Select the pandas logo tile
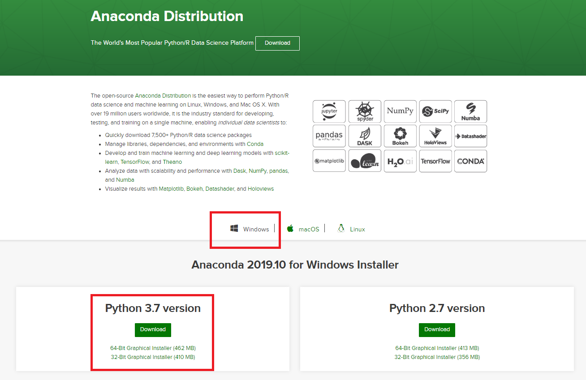 point(329,136)
